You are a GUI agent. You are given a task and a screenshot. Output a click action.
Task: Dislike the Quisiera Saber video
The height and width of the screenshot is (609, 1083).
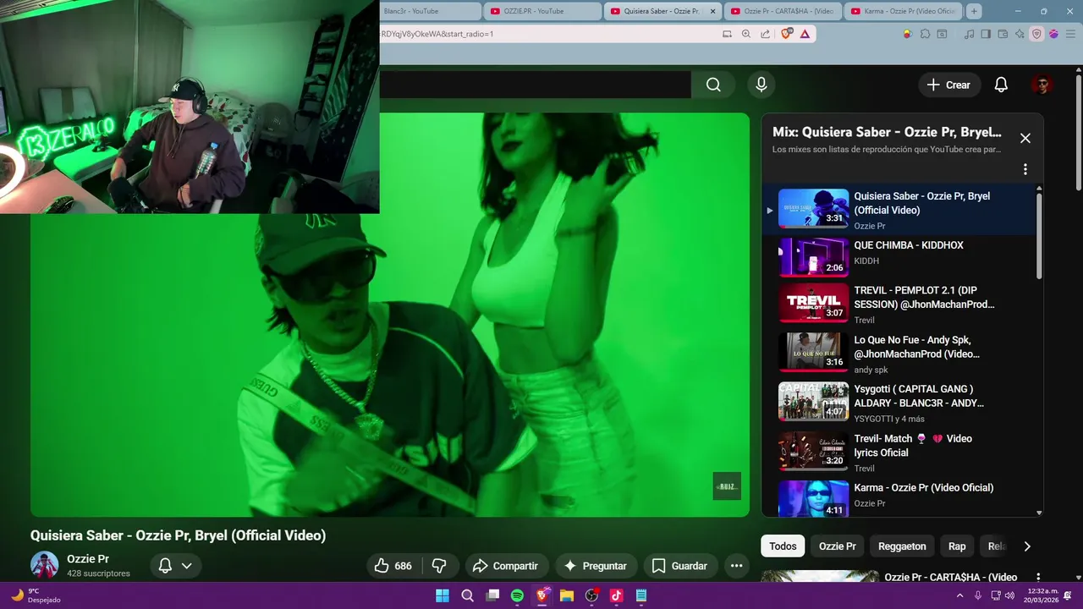tap(439, 566)
